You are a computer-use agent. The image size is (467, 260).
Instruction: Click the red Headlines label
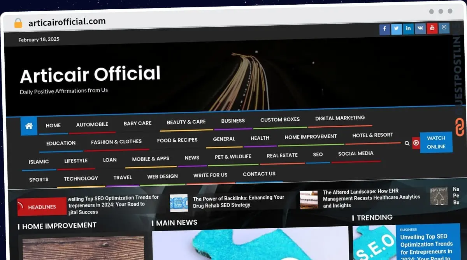42,207
